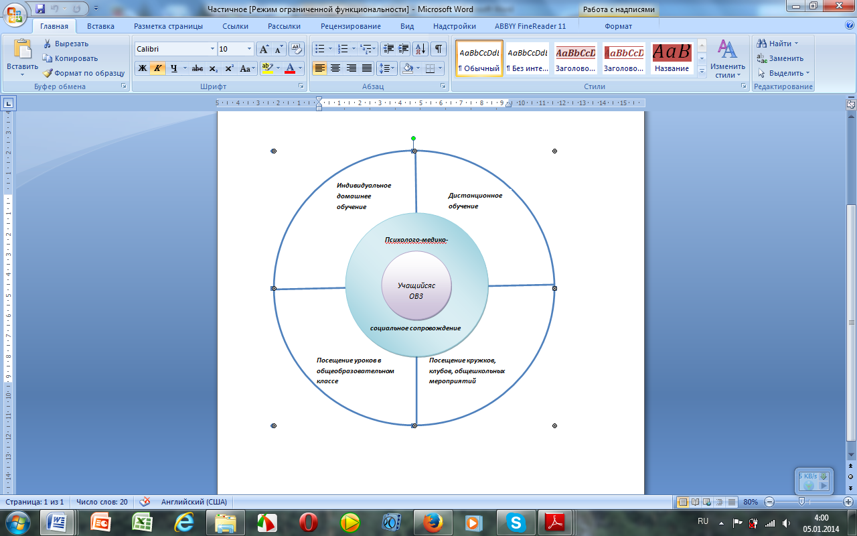Switch to Print Layout view

[683, 502]
